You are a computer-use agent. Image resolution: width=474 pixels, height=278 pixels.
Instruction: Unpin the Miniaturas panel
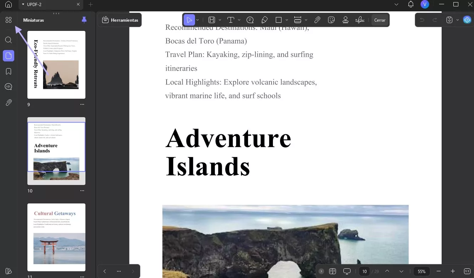pyautogui.click(x=84, y=20)
